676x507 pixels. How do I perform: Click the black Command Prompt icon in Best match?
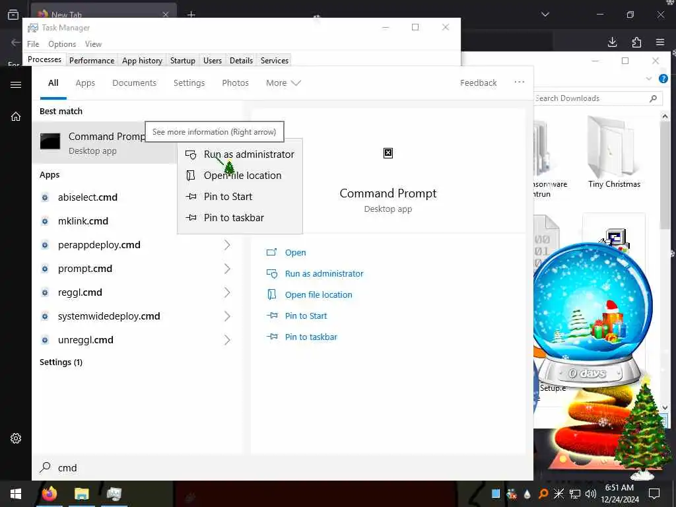(x=50, y=141)
